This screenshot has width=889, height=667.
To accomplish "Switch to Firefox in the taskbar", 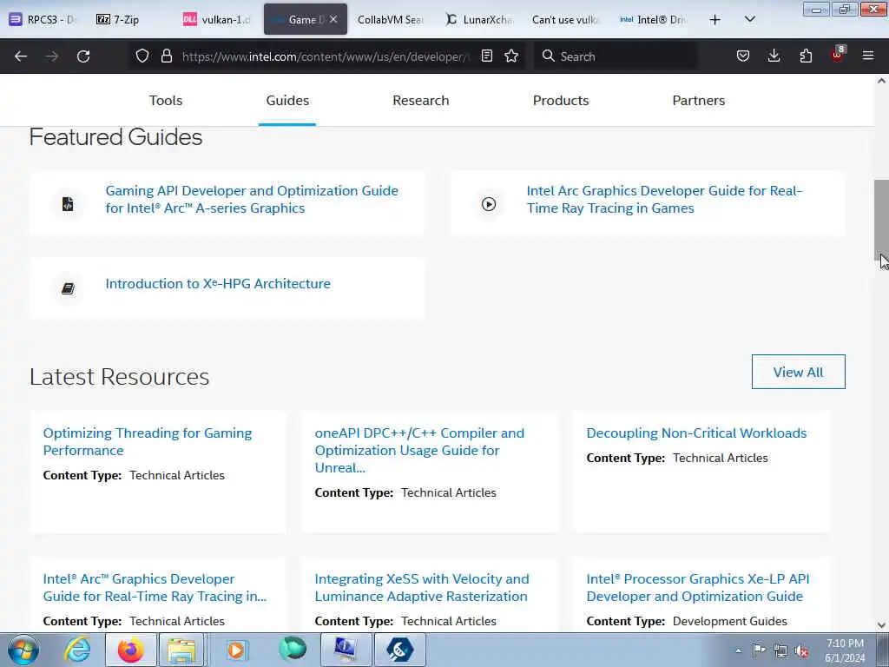I will pyautogui.click(x=131, y=650).
